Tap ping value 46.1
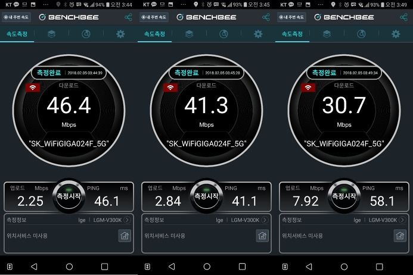413x275 pixels. 107,201
